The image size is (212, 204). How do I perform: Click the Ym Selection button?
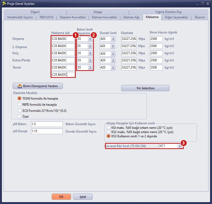pos(145,88)
